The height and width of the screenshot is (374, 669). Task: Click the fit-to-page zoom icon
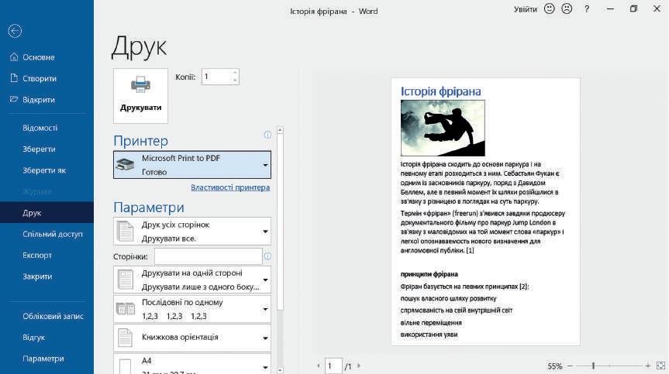click(x=660, y=365)
